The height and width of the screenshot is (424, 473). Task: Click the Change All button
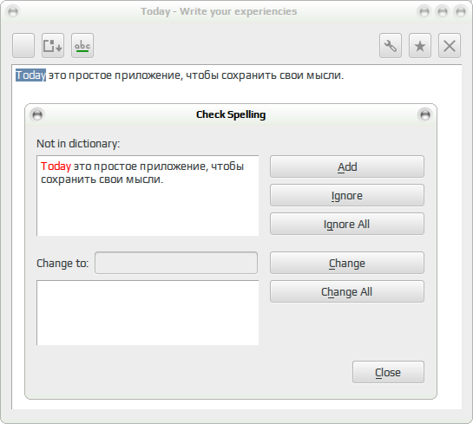coord(347,291)
